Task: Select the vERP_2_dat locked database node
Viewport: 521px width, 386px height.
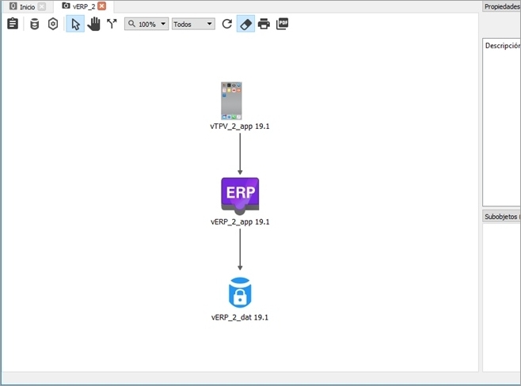Action: point(240,292)
